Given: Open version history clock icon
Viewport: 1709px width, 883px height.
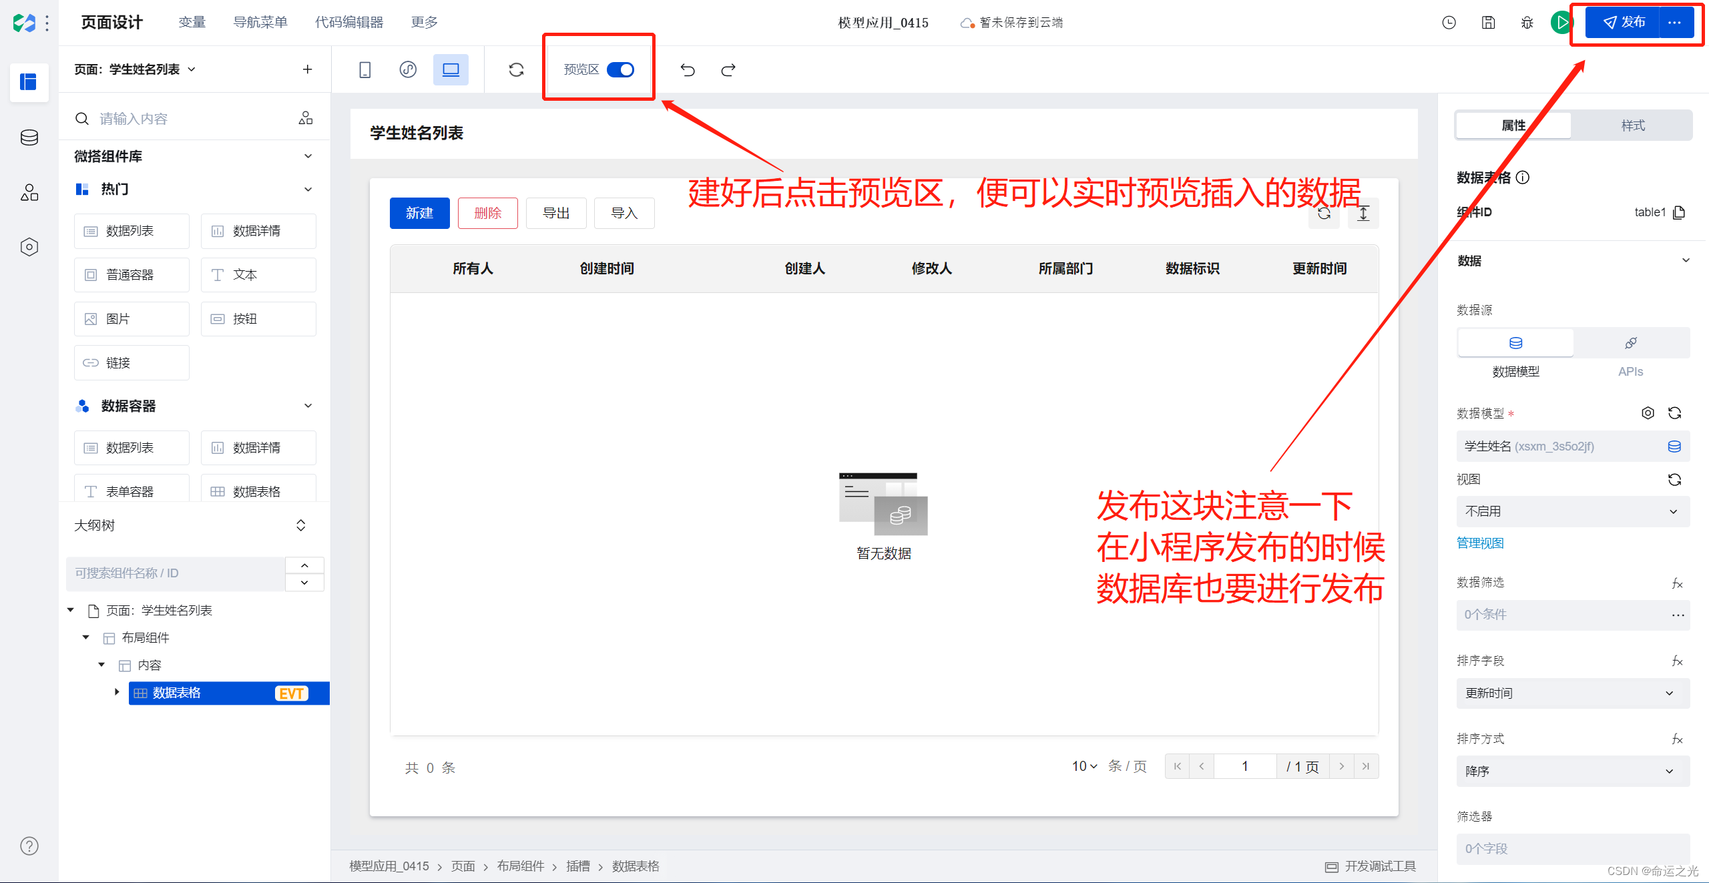Looking at the screenshot, I should click(x=1449, y=23).
